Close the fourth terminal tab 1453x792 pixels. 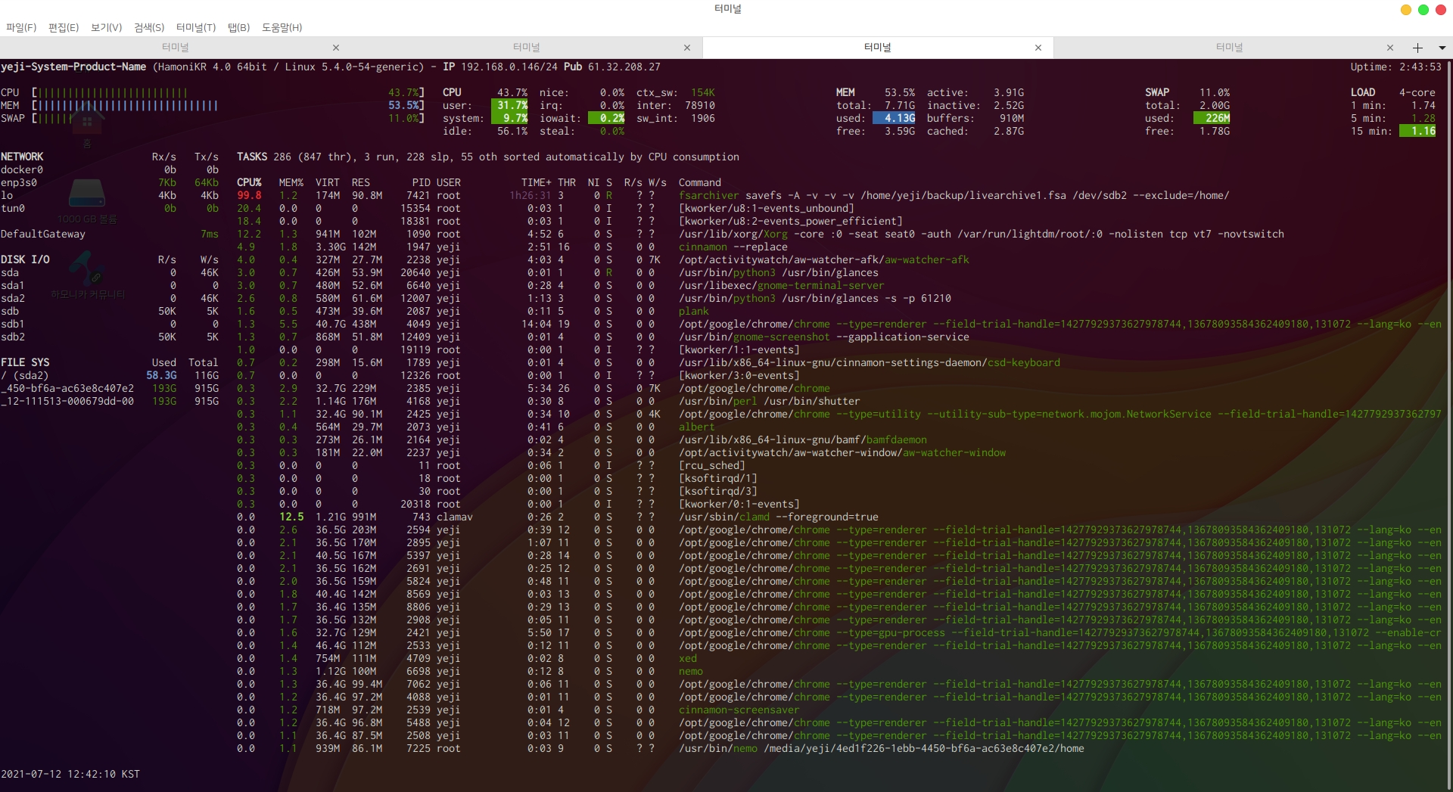pyautogui.click(x=1389, y=48)
